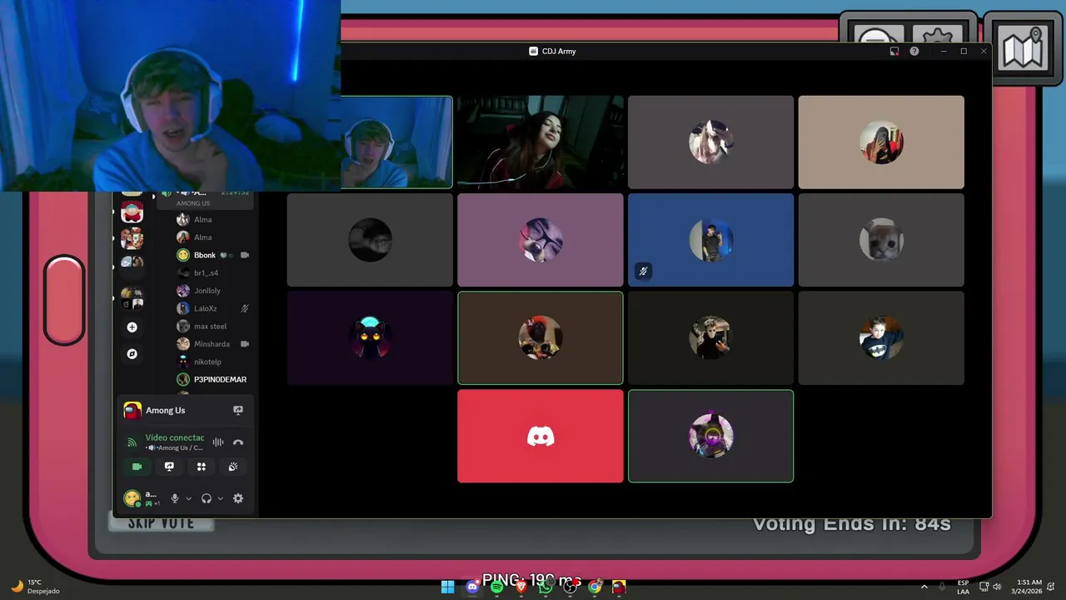
Task: Deafen with headphones icon
Action: pyautogui.click(x=207, y=498)
